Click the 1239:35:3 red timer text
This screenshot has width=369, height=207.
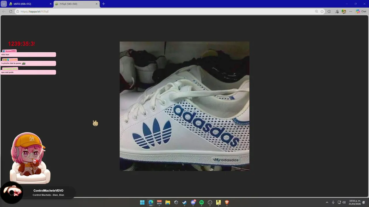pos(21,44)
